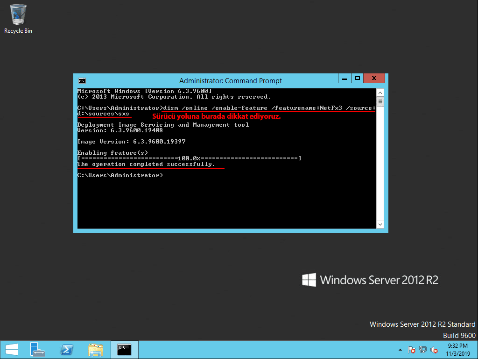Click the last 'C:\Users\Administrator>' prompt line
This screenshot has height=359, width=478.
coord(120,175)
